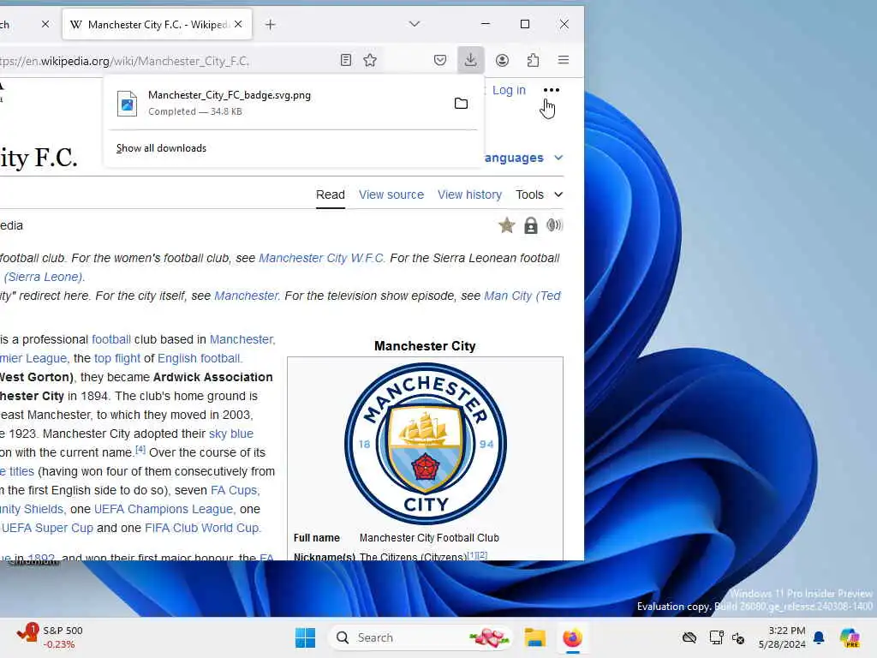Viewport: 877px width, 658px height.
Task: Open Firefox hamburger application menu
Action: 564,60
